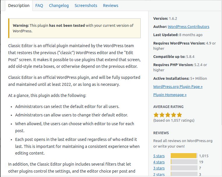Click the Version 1.6.2 text

pyautogui.click(x=165, y=19)
